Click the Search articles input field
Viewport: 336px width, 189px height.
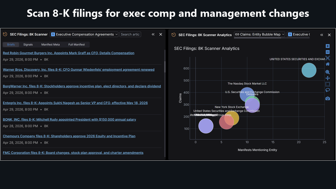pos(130,34)
